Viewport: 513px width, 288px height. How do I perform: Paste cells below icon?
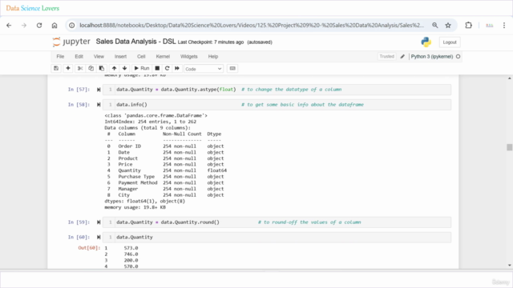pyautogui.click(x=102, y=68)
